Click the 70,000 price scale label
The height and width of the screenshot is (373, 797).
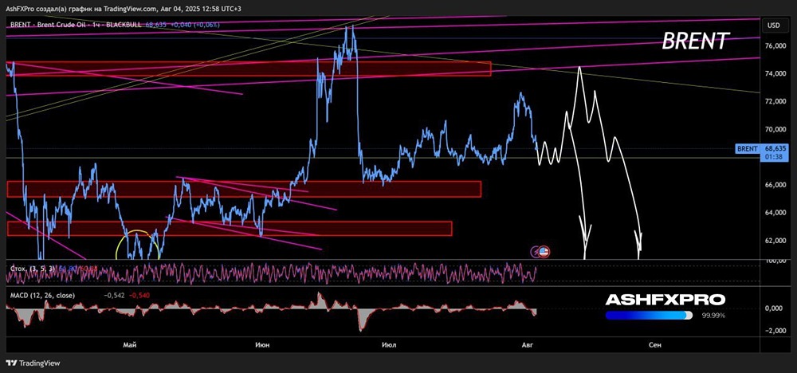(774, 129)
